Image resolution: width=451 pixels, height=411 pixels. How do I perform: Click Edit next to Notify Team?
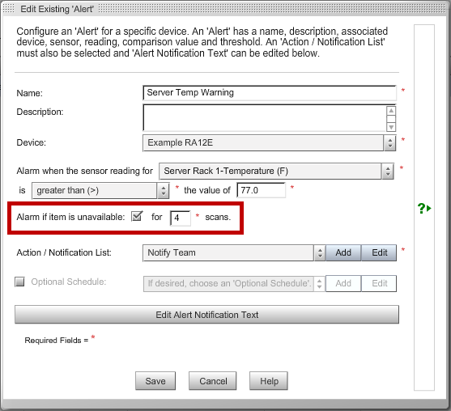click(x=380, y=253)
